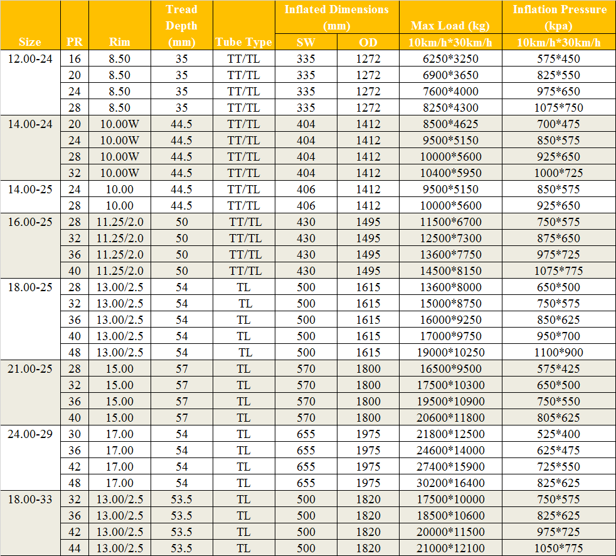Select inflation pressure value 1100*900

(x=559, y=352)
